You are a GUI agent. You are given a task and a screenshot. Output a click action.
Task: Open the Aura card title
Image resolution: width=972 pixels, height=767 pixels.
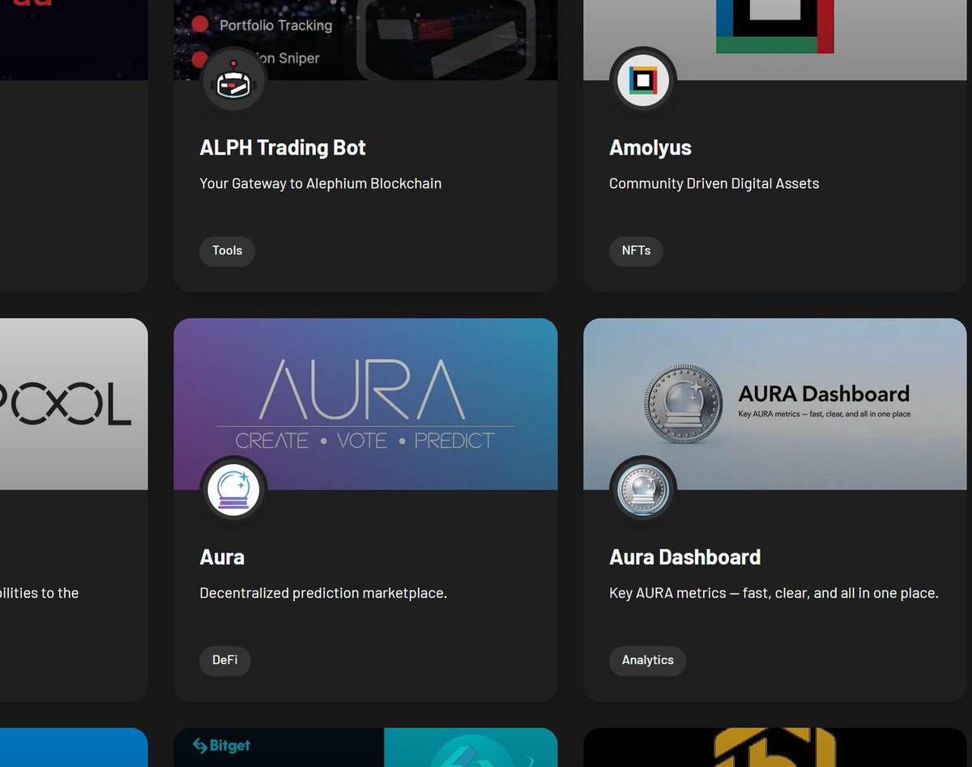[x=222, y=557]
